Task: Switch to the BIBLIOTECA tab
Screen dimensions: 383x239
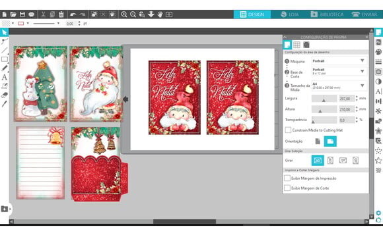Action: click(x=328, y=14)
